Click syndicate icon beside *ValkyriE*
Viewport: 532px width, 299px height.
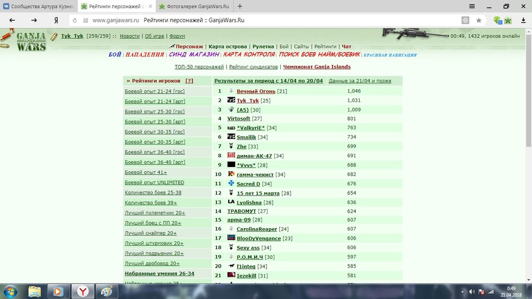pyautogui.click(x=231, y=127)
